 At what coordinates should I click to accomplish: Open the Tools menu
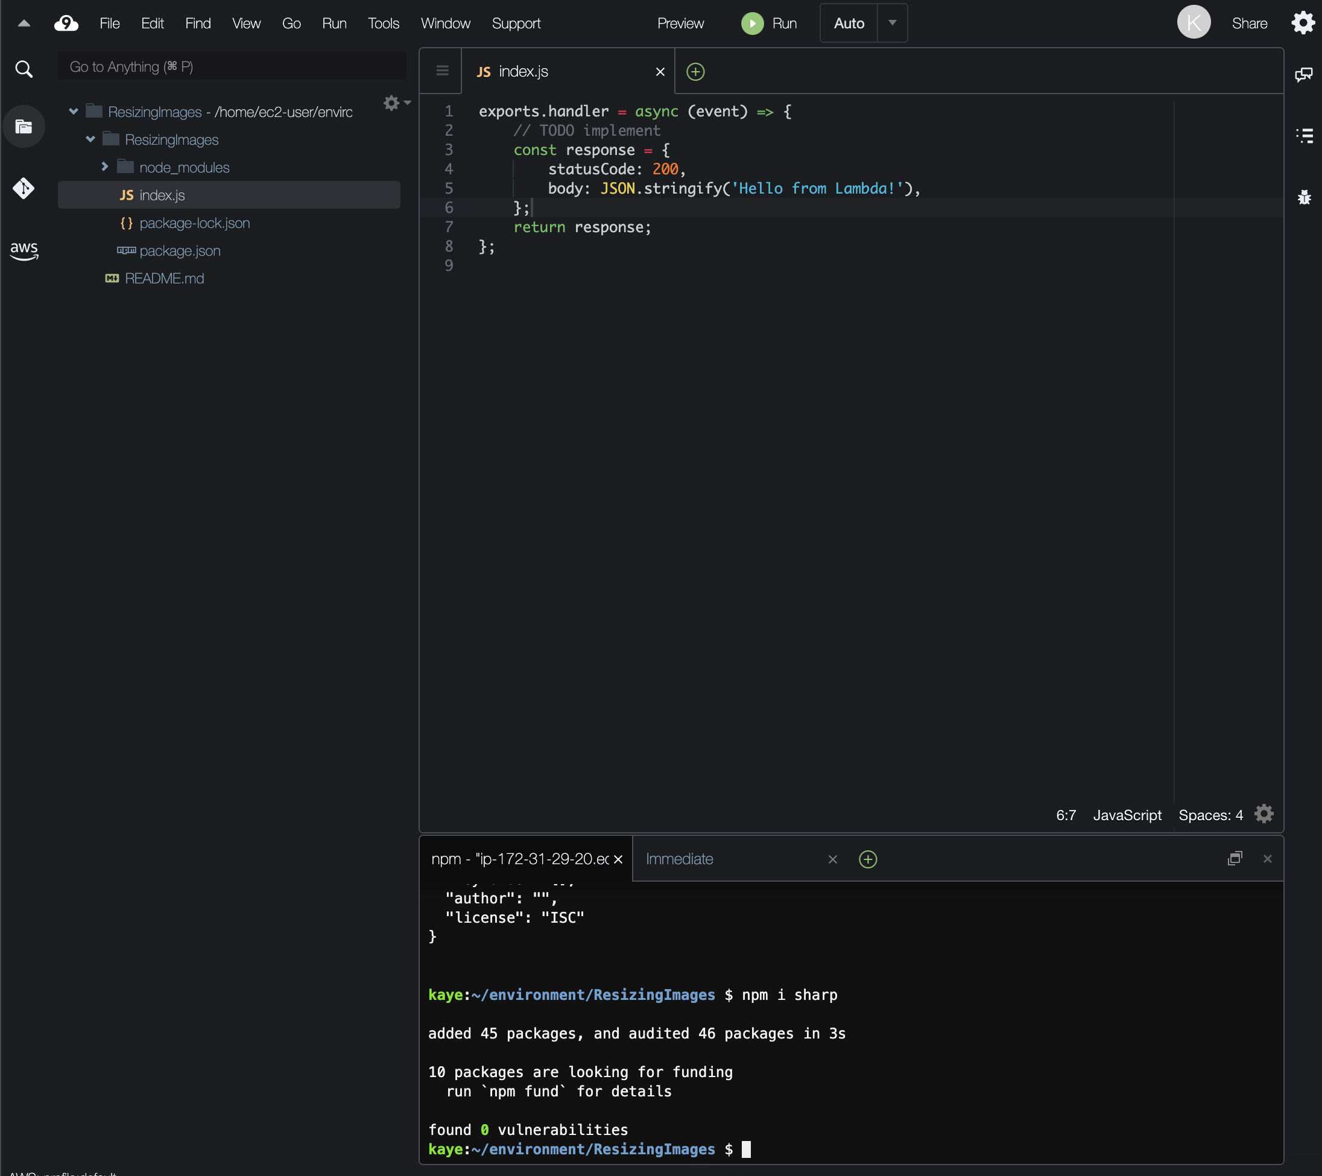tap(383, 24)
